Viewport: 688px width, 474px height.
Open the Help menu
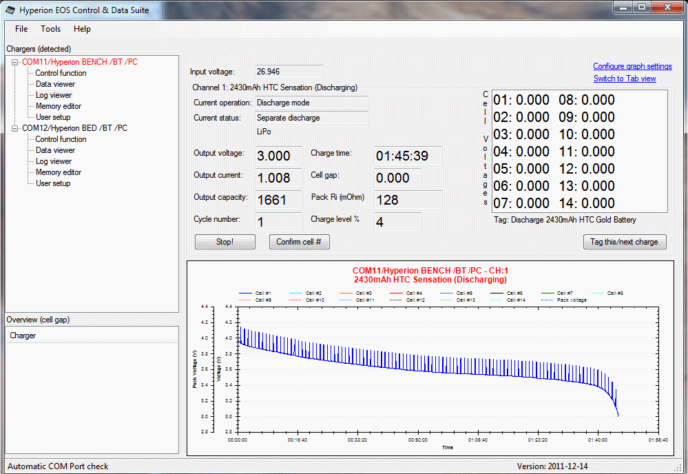(82, 29)
